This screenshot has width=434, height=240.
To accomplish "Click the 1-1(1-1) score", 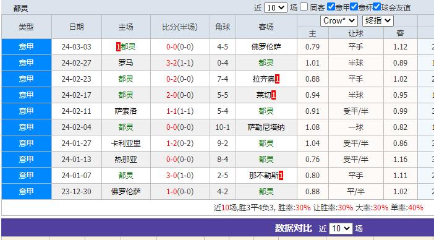I will (x=180, y=111).
